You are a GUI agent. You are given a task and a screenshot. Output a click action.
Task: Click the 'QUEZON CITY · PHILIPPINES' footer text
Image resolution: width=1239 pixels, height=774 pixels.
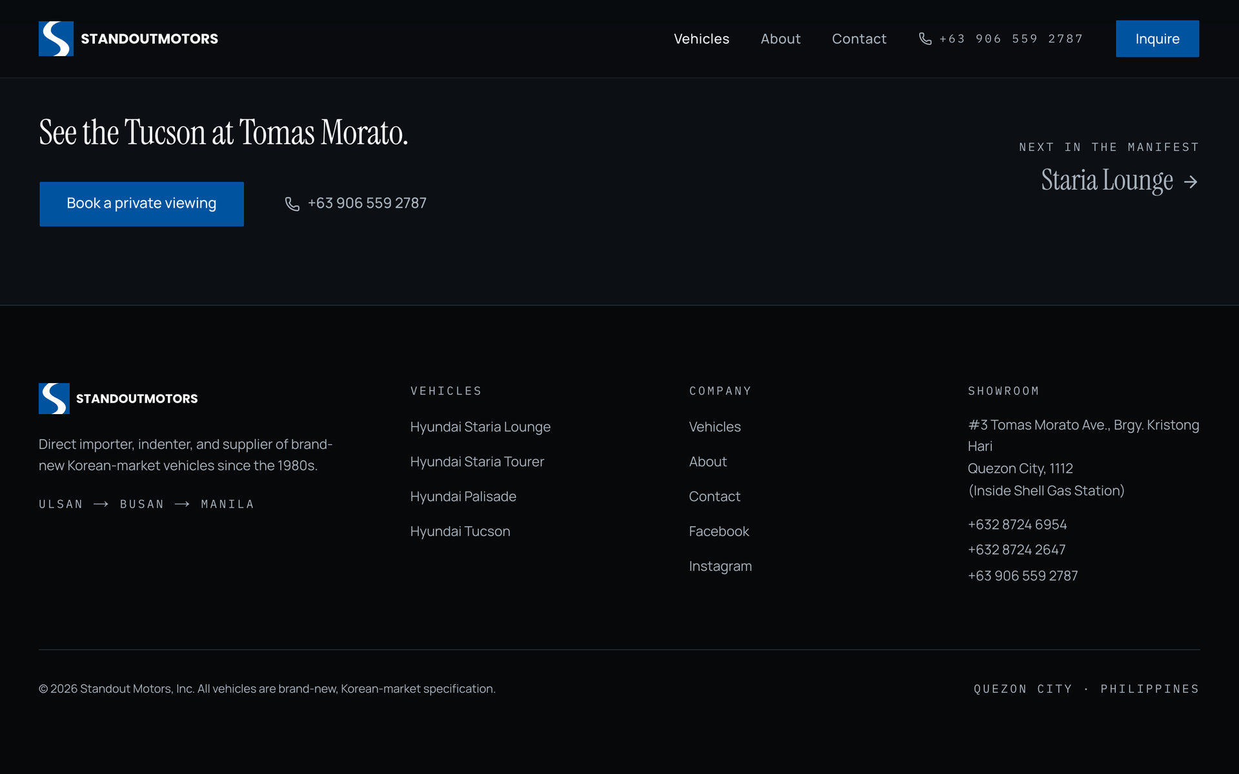pyautogui.click(x=1086, y=689)
